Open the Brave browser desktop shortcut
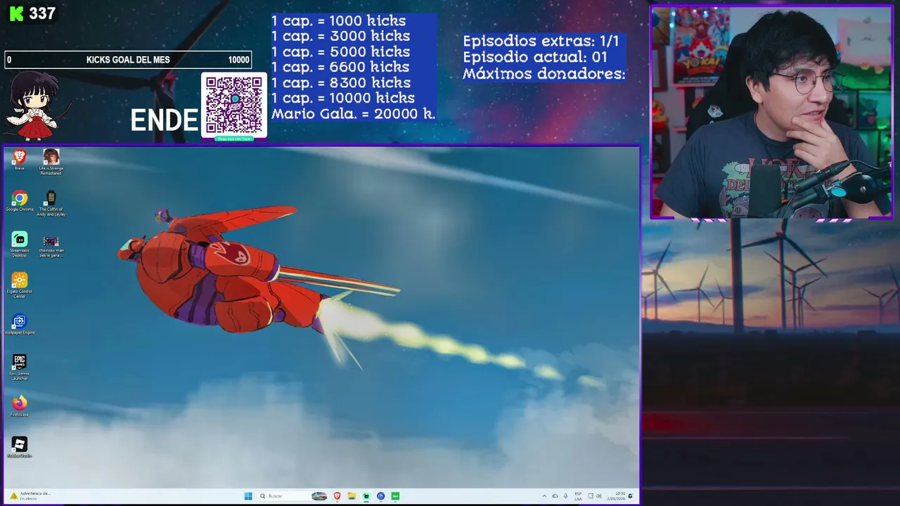900x506 pixels. [x=20, y=160]
